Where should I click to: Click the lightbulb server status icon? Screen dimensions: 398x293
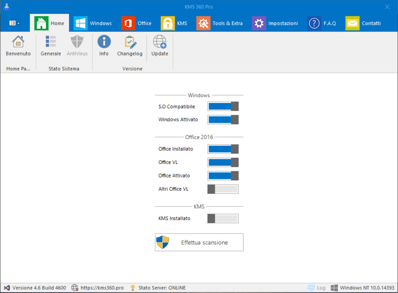coord(133,288)
